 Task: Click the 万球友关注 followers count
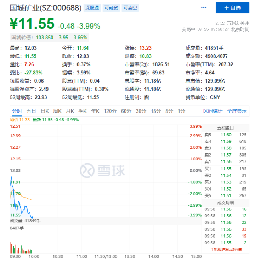(232, 23)
